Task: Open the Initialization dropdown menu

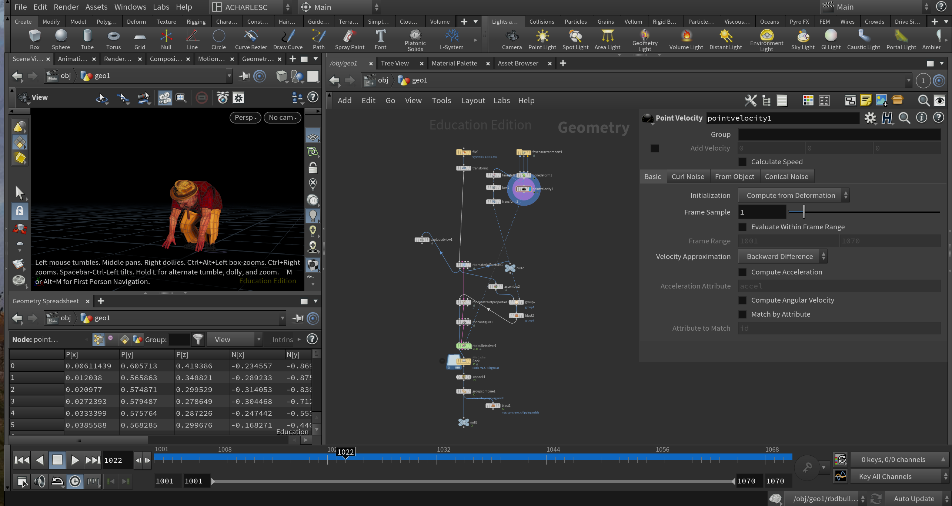Action: coord(794,195)
